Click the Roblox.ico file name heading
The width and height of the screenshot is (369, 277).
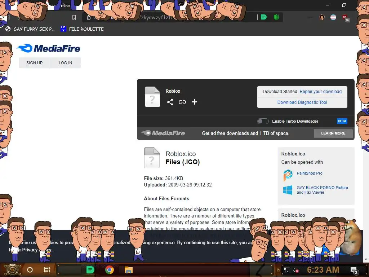point(181,154)
